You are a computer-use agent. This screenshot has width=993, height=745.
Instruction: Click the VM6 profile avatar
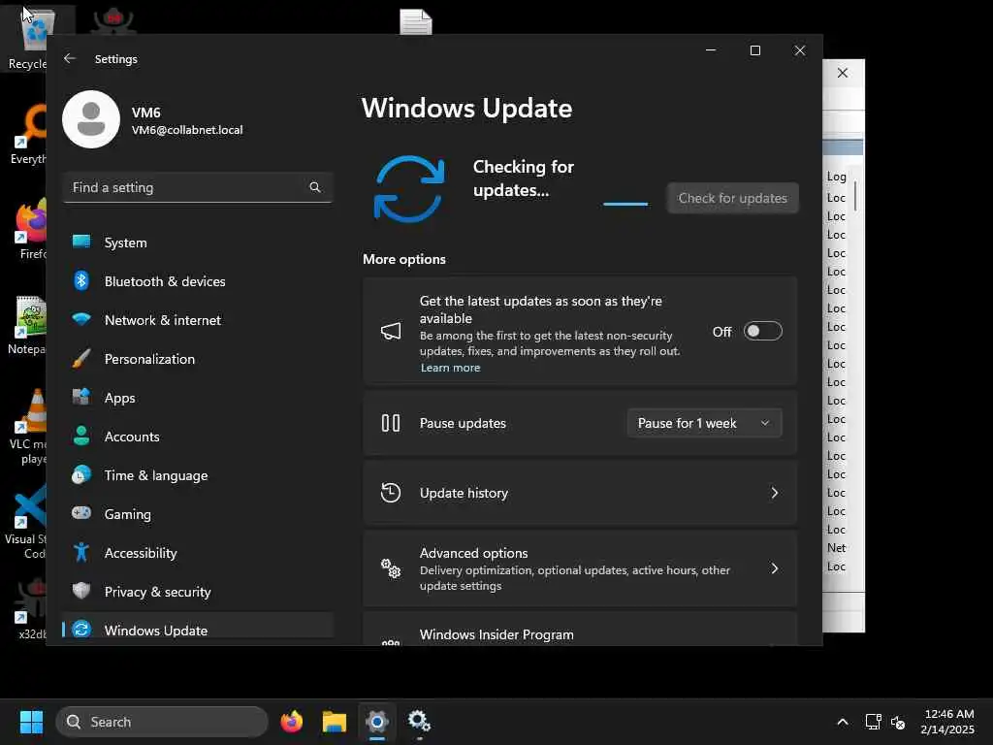(x=91, y=119)
